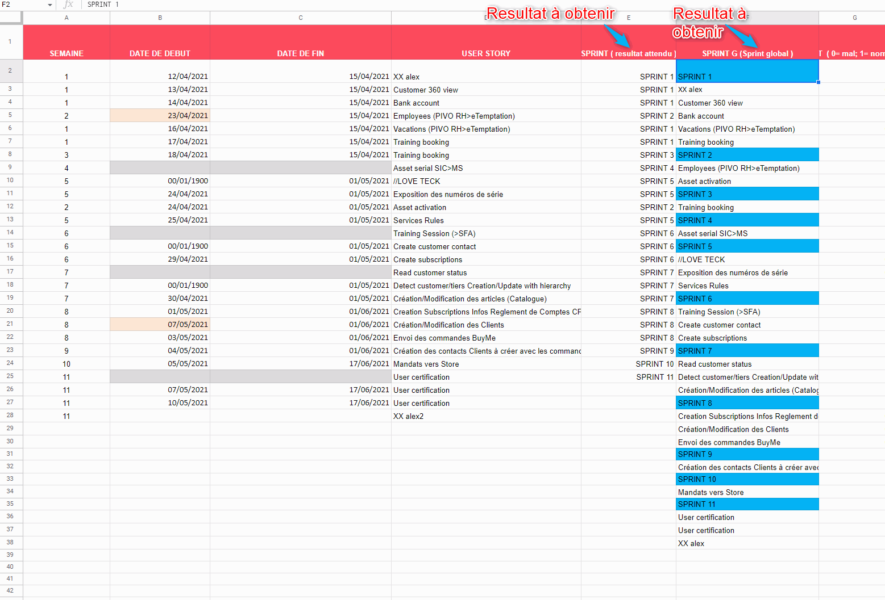
Task: Click the blue SPRINT 7 cell in Sprint global column
Action: [x=747, y=350]
